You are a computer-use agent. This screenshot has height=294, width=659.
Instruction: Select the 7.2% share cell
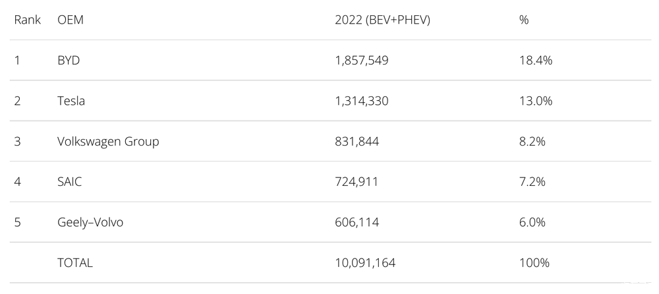[532, 181]
